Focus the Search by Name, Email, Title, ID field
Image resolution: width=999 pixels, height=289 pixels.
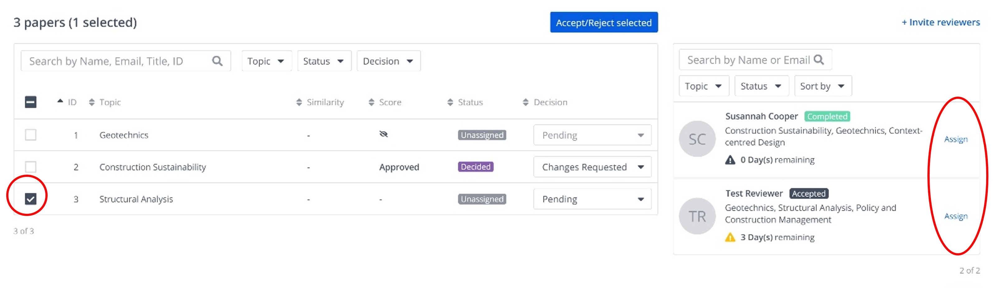(126, 61)
